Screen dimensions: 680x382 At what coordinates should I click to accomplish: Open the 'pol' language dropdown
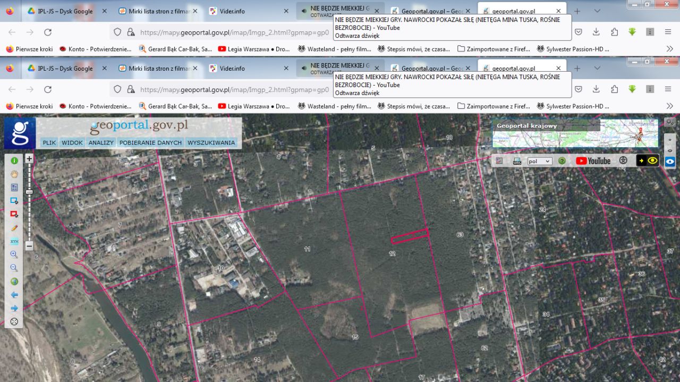coord(540,161)
